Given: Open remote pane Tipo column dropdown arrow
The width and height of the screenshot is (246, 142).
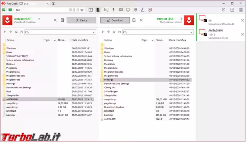Looking at the screenshot, I should [x=152, y=40].
